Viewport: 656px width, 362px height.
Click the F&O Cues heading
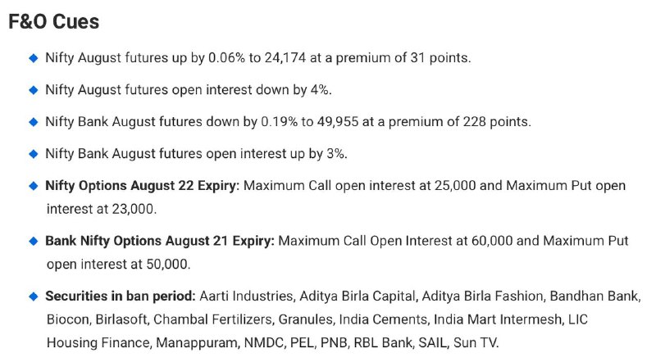coord(53,22)
